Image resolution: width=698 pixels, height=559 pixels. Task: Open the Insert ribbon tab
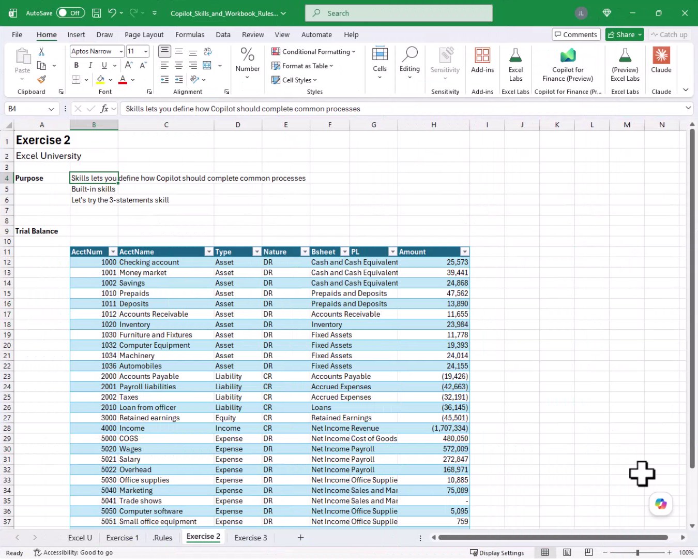(76, 35)
